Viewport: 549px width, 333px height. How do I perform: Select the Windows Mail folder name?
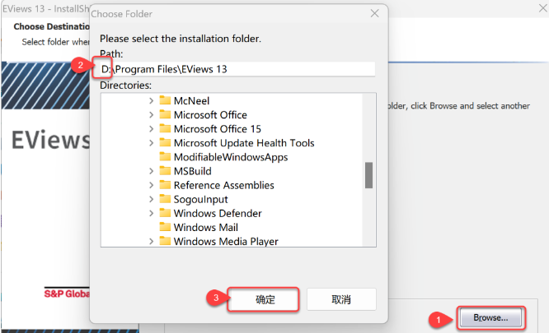pos(206,227)
